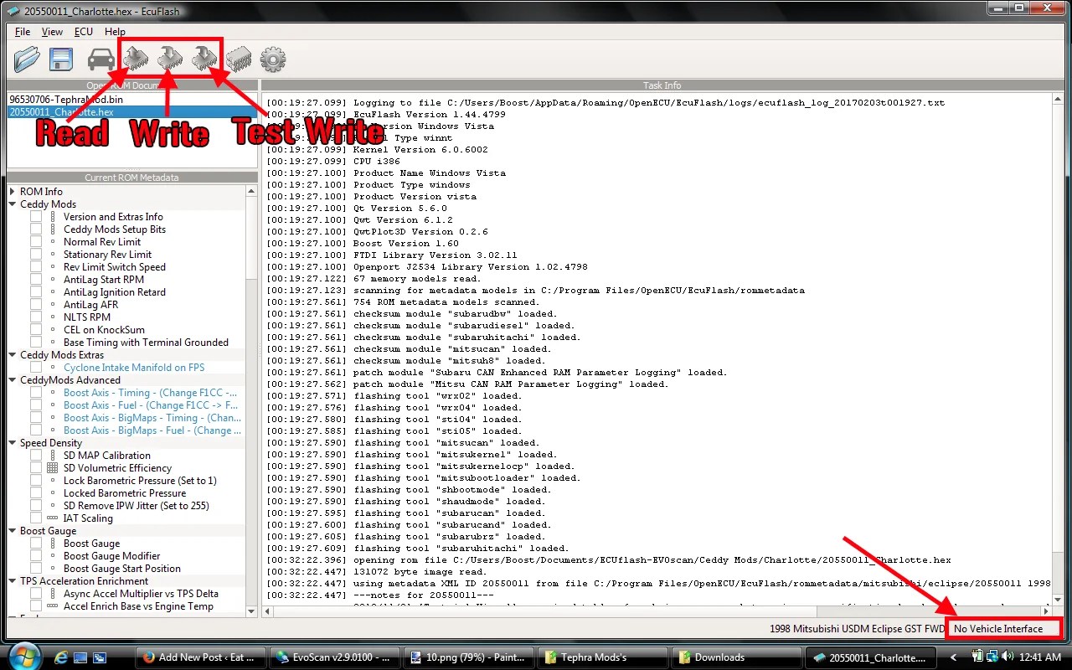
Task: Click Switch Between Windows quick launch icon
Action: (100, 657)
